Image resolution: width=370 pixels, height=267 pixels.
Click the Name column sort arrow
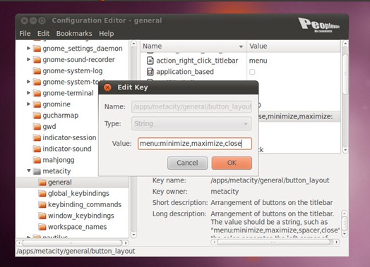coord(241,46)
